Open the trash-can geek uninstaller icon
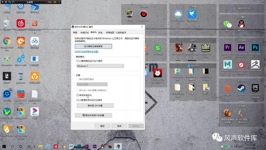The height and width of the screenshot is (150, 266). click(x=21, y=76)
